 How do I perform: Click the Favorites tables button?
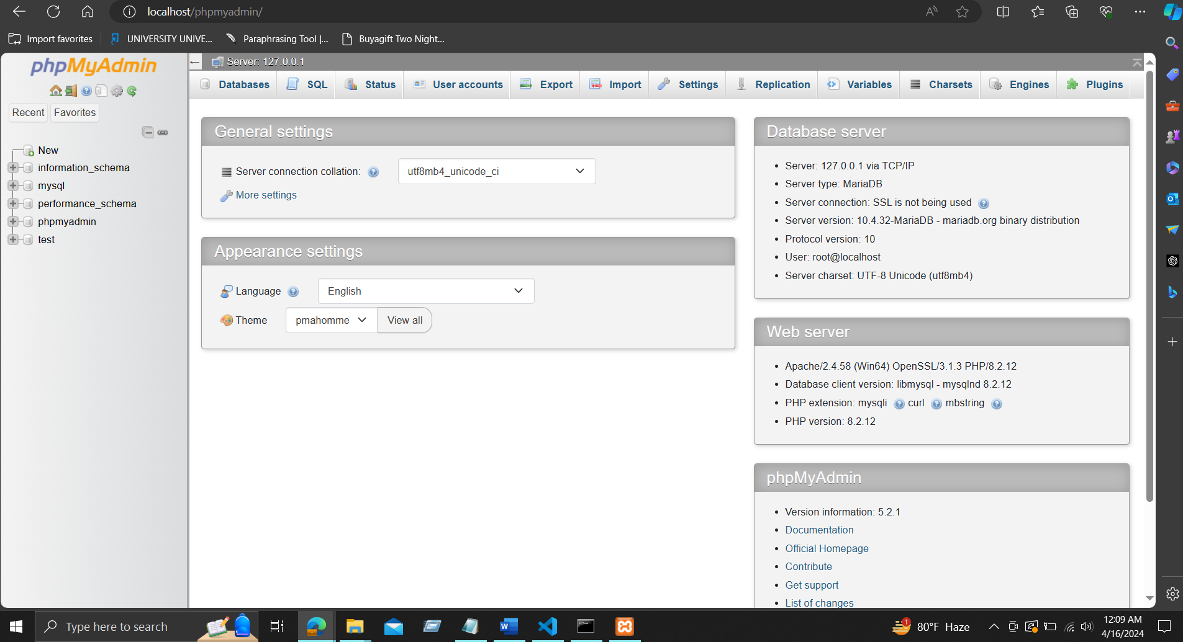coord(75,112)
